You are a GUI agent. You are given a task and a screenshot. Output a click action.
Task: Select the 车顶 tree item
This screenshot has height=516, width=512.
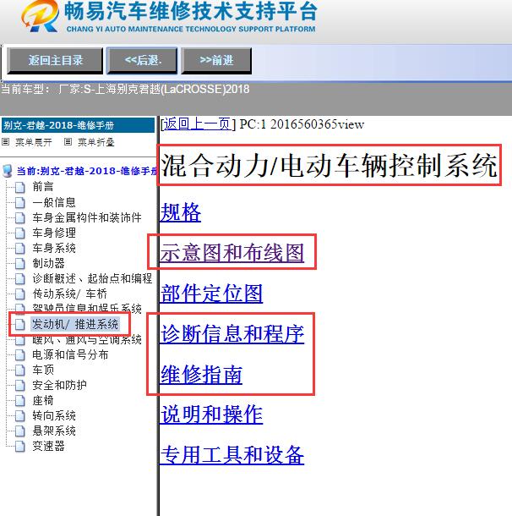click(43, 370)
